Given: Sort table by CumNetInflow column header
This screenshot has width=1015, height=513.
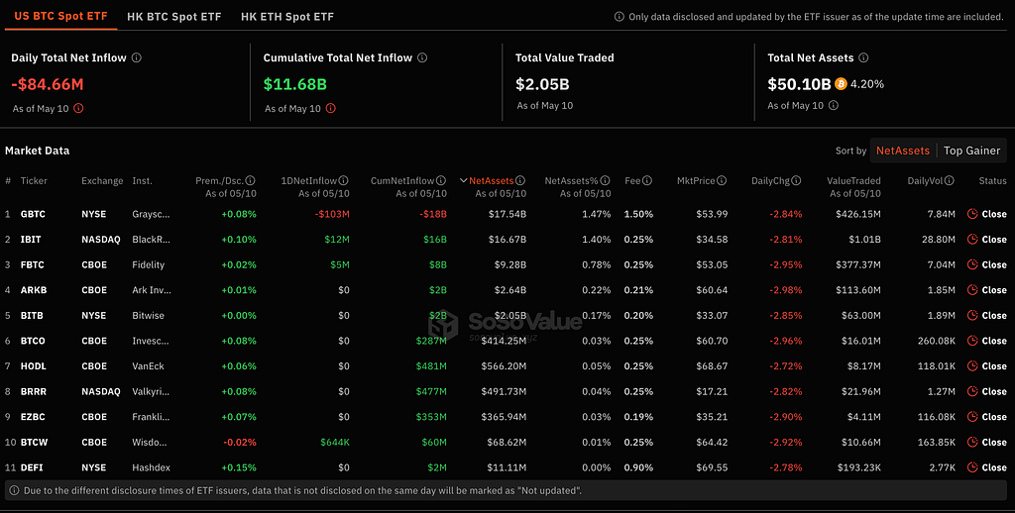Looking at the screenshot, I should click(x=403, y=181).
